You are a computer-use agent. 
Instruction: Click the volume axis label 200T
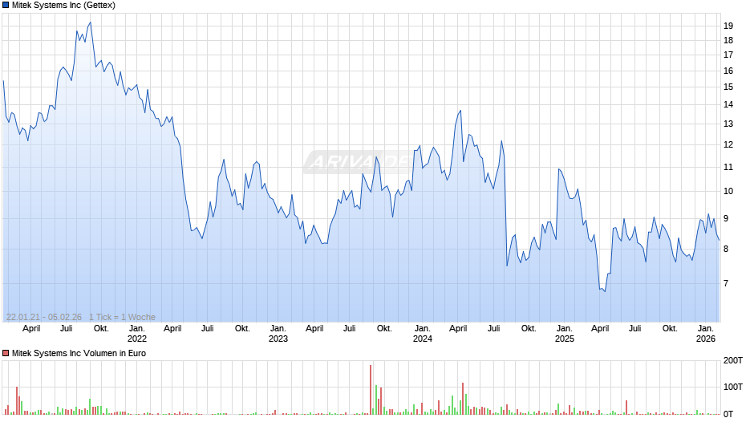(733, 360)
